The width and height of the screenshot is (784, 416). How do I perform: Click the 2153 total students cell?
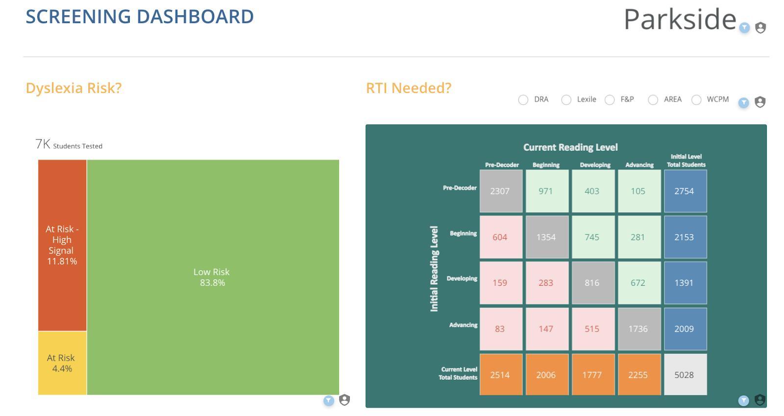[x=685, y=237]
